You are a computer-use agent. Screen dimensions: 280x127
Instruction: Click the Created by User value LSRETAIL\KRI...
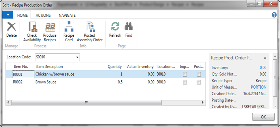[254, 107]
